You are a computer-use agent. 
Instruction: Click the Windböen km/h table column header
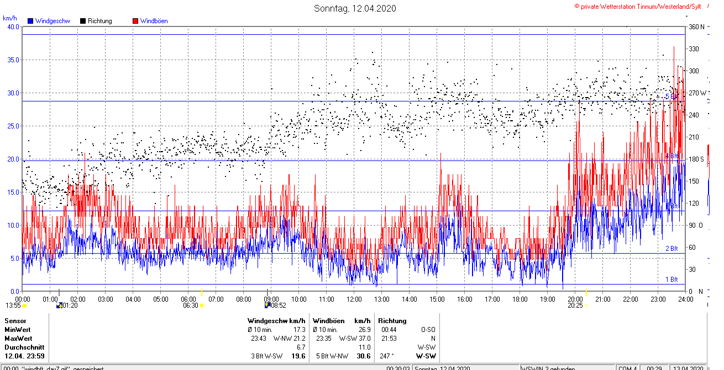click(x=342, y=320)
